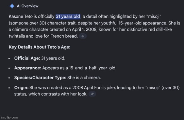Open the source link icon after "French bread"
Screen dimensions: 184x120
(84, 36)
